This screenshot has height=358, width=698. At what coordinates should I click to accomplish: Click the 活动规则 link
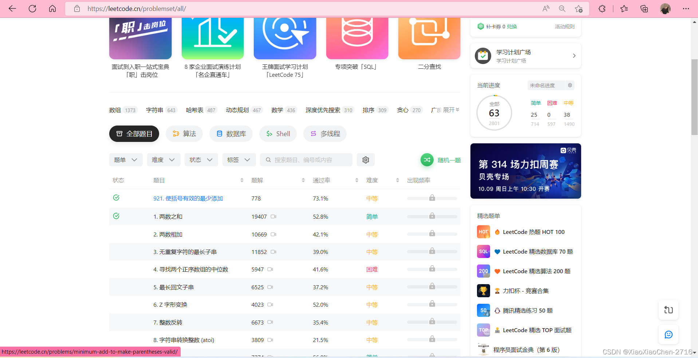[x=564, y=26]
